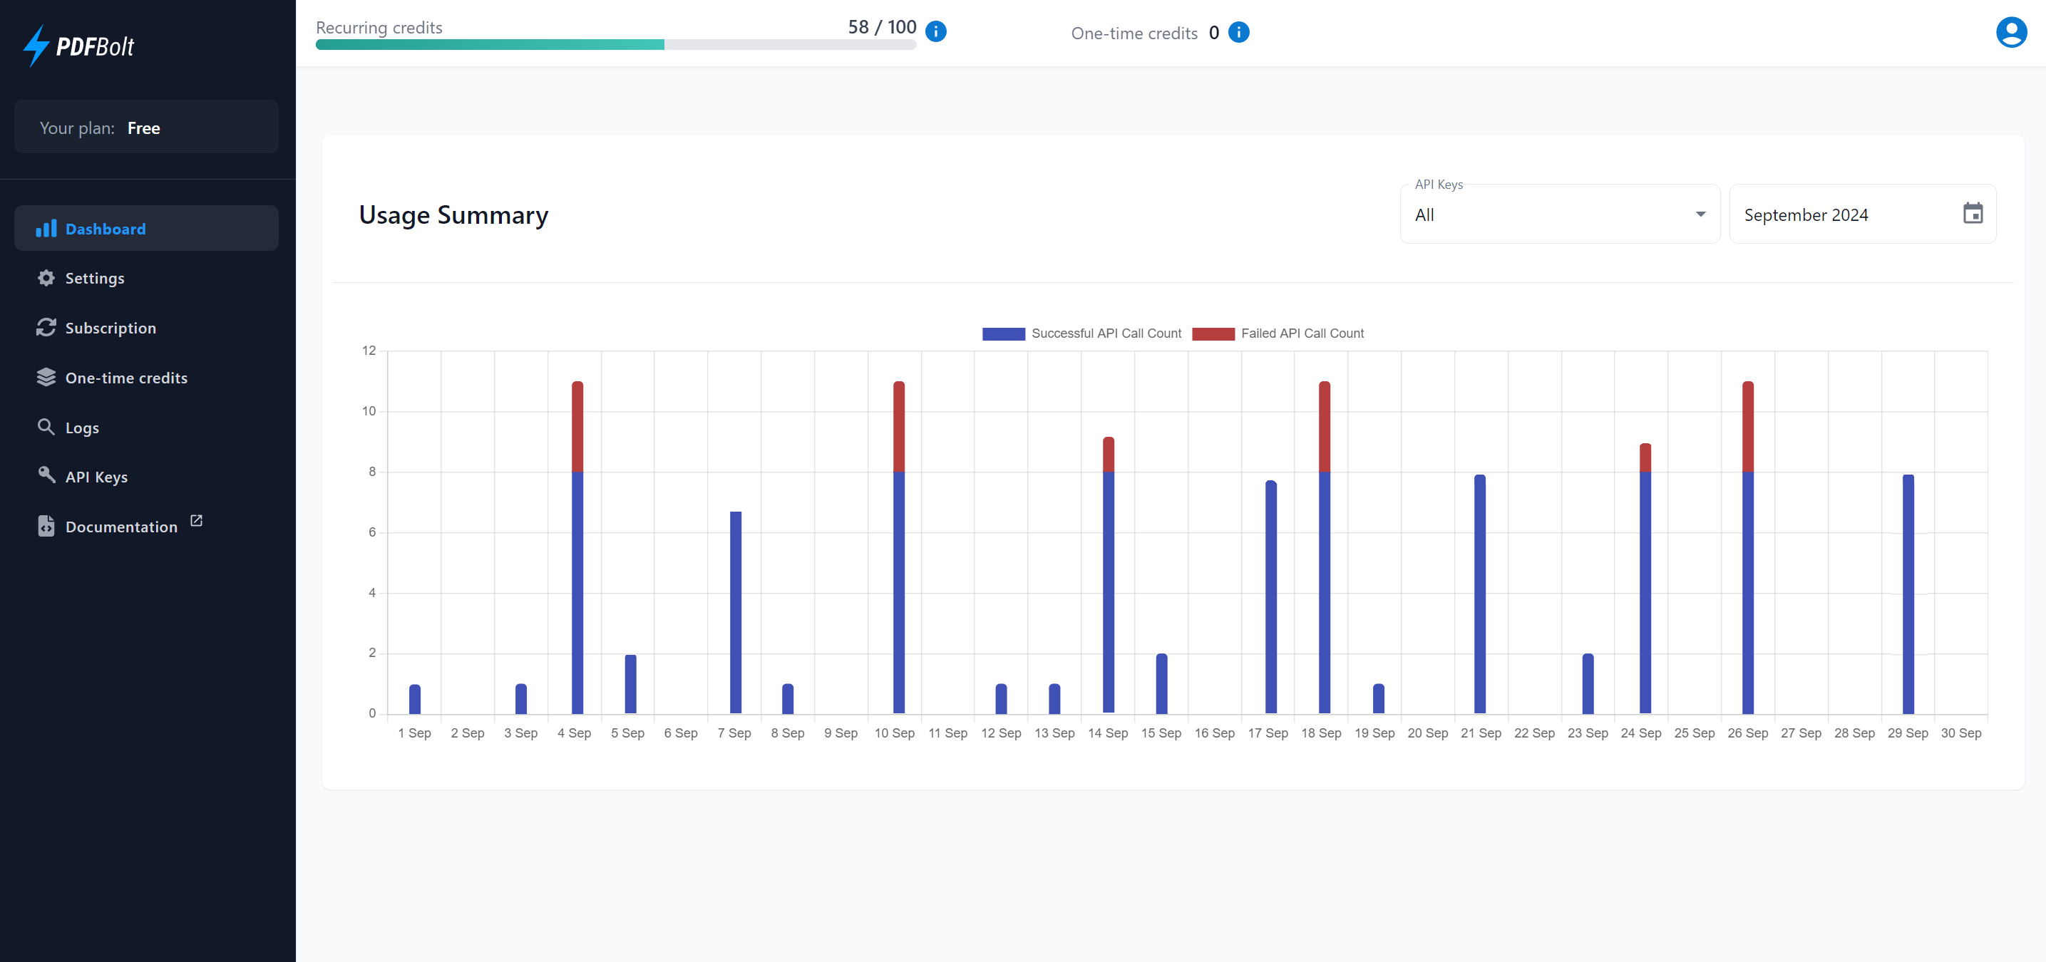The image size is (2046, 962).
Task: Click the 7 Sep blue bar
Action: pyautogui.click(x=736, y=612)
